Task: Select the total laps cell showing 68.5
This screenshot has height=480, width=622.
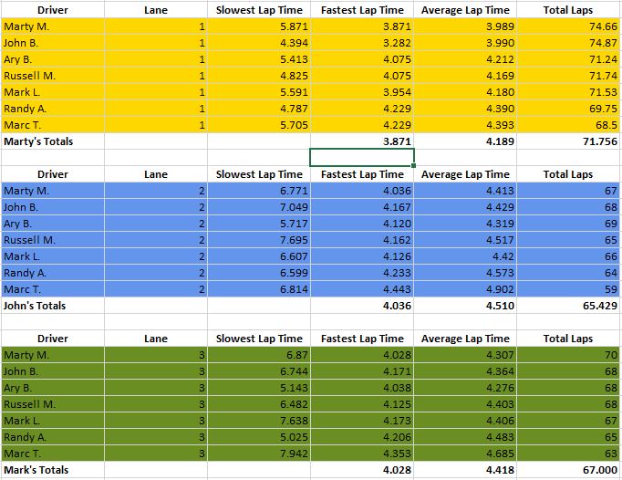Action: (x=569, y=125)
